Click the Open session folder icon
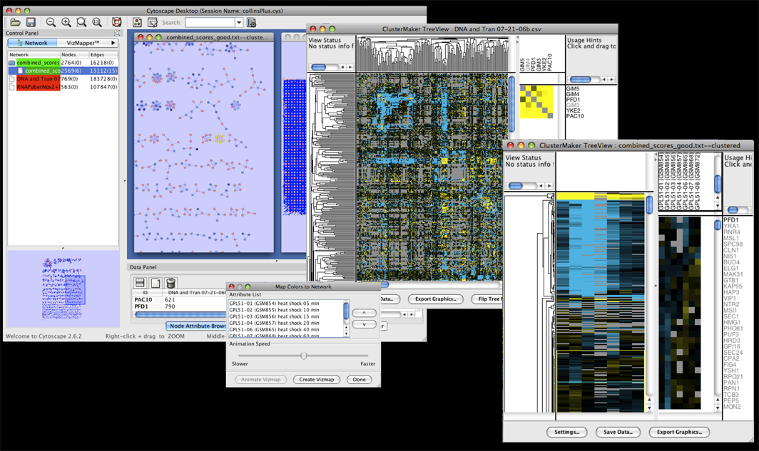 tap(15, 23)
